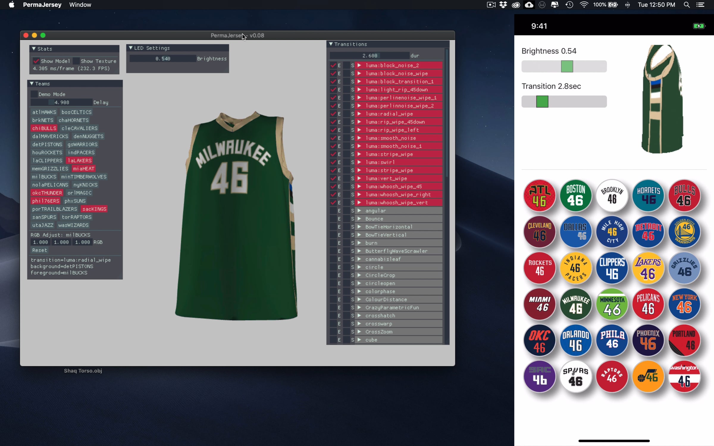Image resolution: width=714 pixels, height=446 pixels.
Task: Tap the Mile High City badge
Action: [x=612, y=232]
